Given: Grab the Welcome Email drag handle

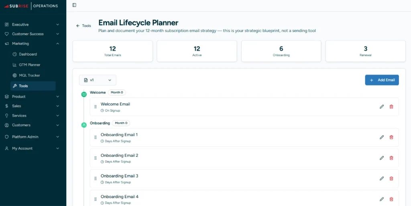Looking at the screenshot, I should coord(96,107).
